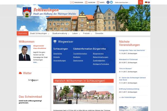
Task: Open Weinabend im Fürstensaal event
Action: click(x=128, y=59)
